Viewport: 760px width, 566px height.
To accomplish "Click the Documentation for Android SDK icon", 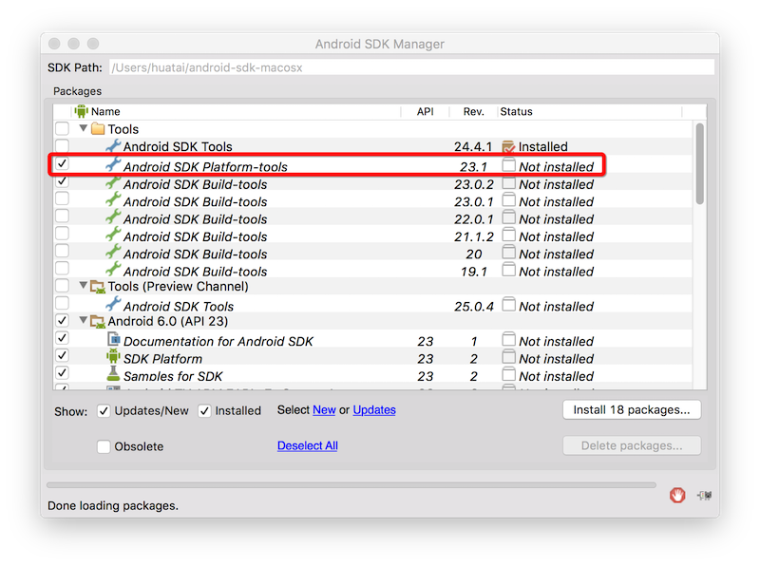I will click(x=113, y=340).
